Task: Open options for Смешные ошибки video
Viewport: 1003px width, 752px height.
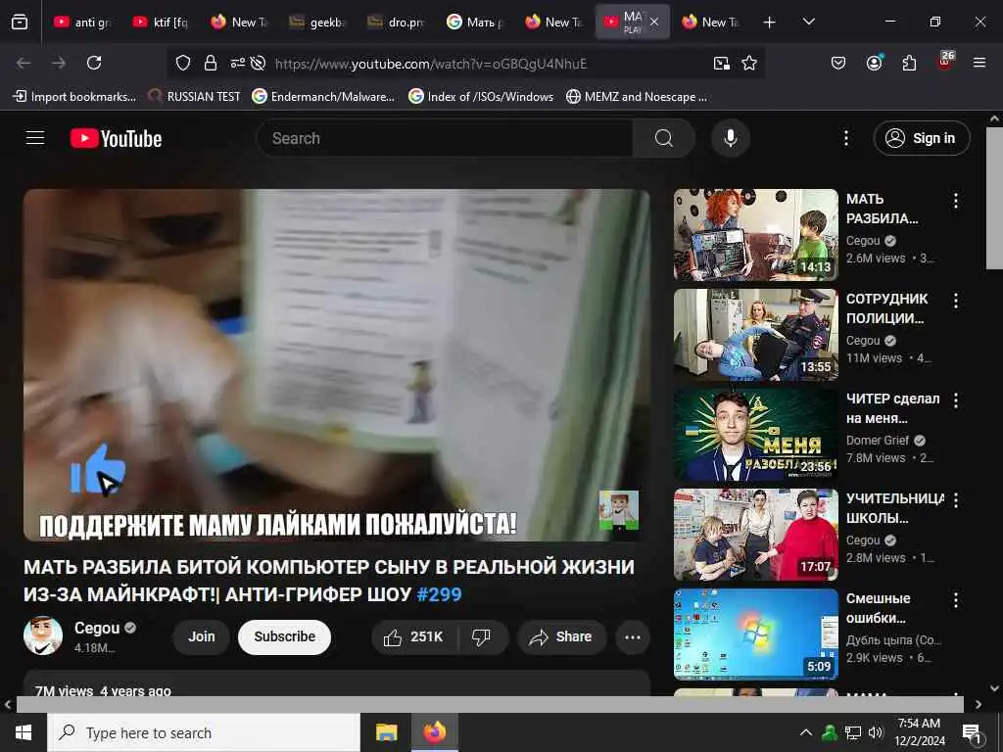Action: tap(956, 600)
